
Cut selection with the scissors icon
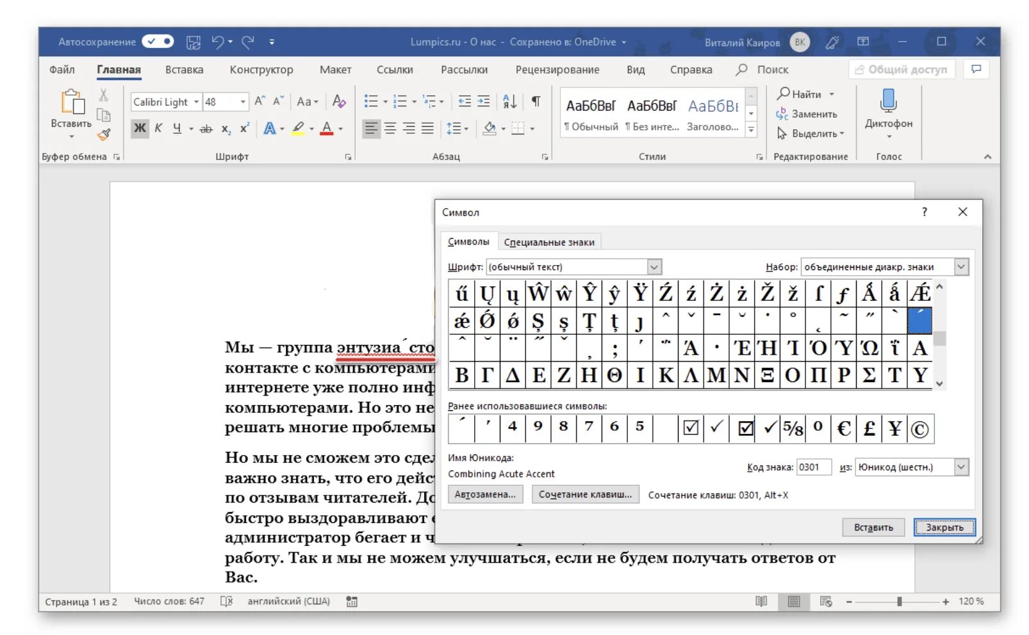(103, 95)
